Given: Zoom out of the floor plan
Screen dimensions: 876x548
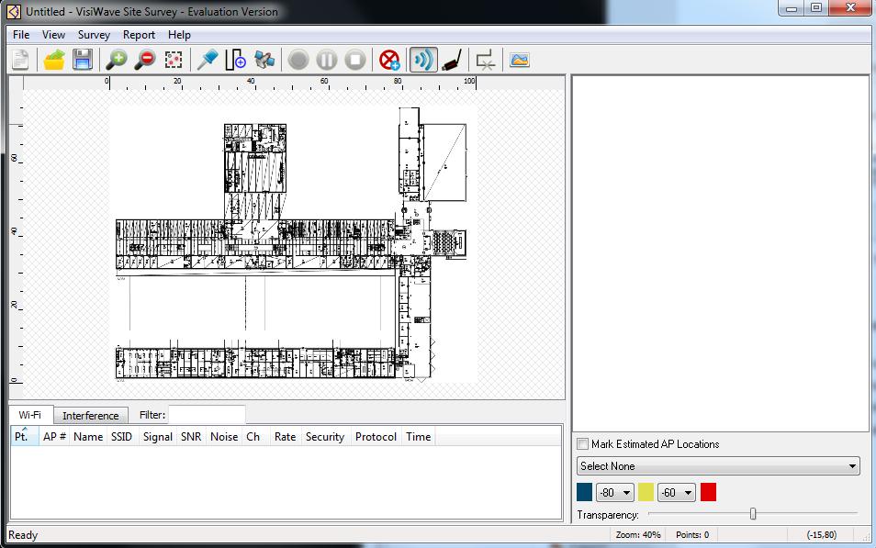Looking at the screenshot, I should tap(145, 60).
